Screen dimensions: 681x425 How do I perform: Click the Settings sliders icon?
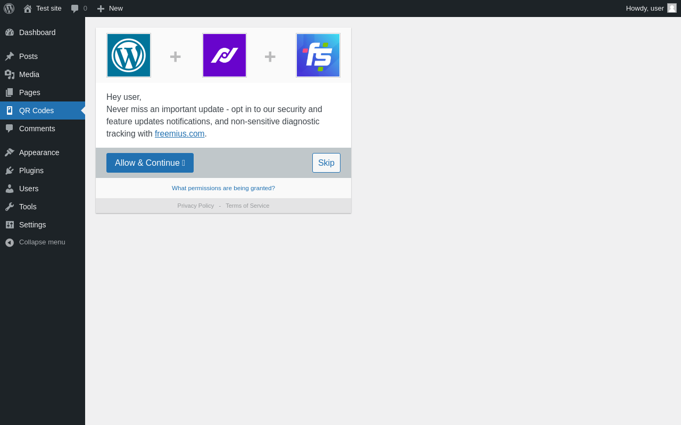(10, 225)
